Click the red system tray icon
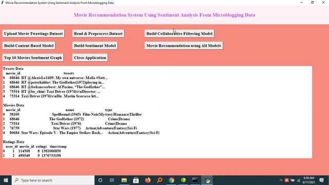The height and width of the screenshot is (185, 329). (x=287, y=180)
